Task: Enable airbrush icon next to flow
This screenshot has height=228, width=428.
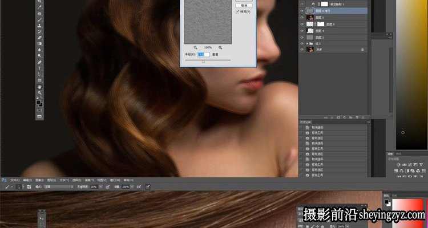Action: (x=139, y=187)
